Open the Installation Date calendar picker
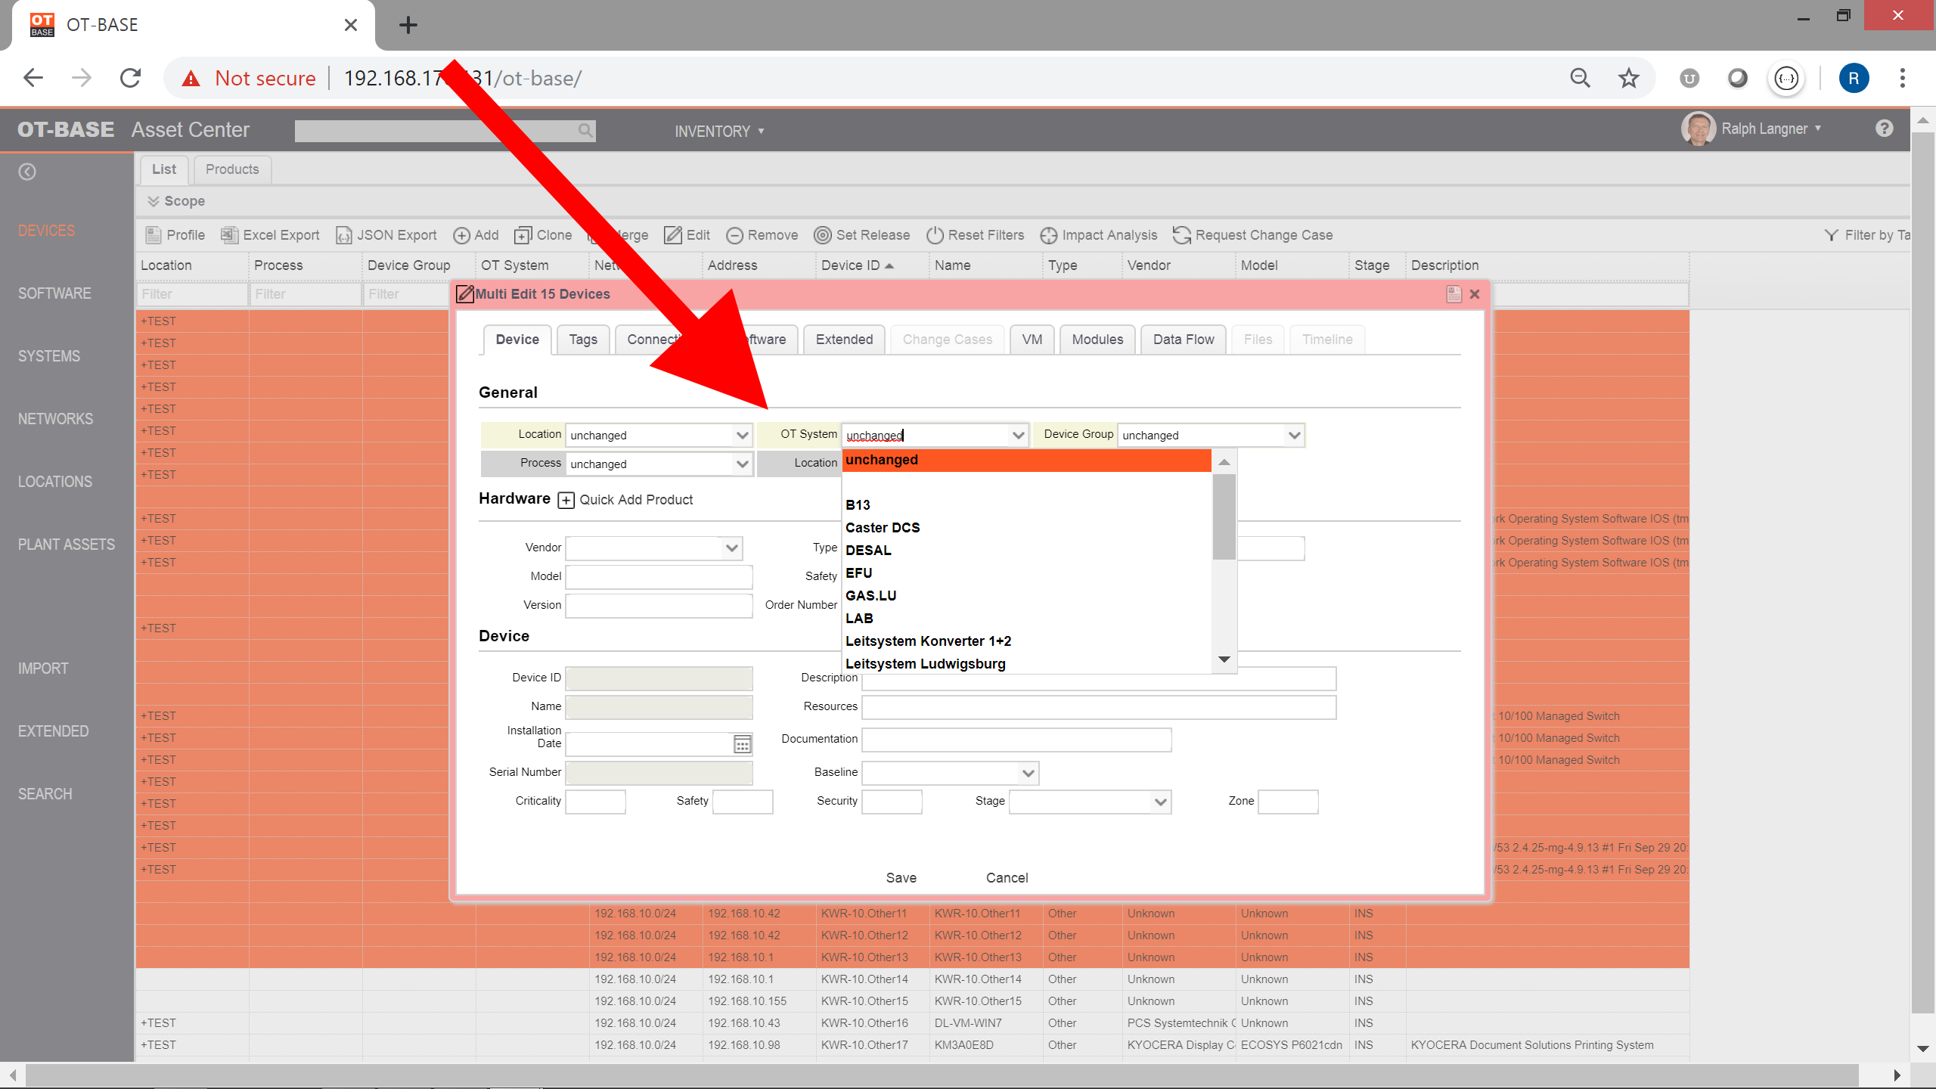Viewport: 1936px width, 1089px height. (x=742, y=744)
